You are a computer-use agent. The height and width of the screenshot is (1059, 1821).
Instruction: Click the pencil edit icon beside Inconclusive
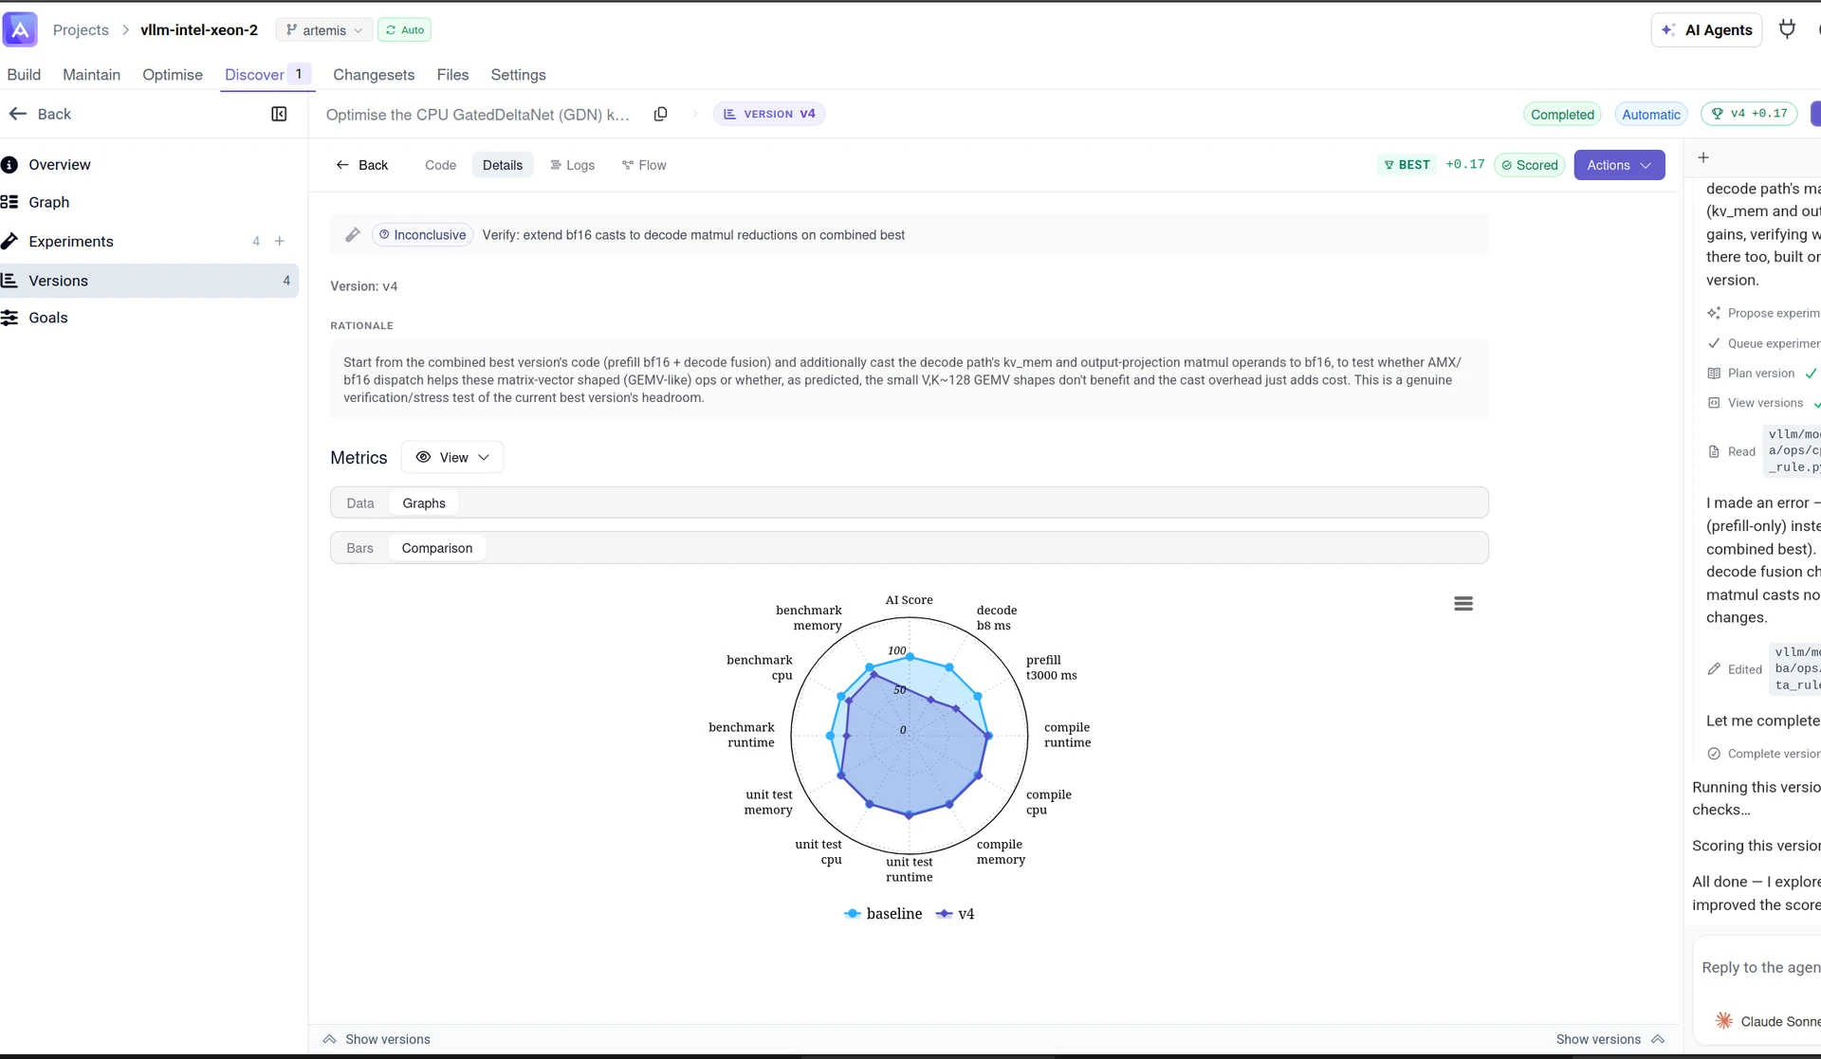pyautogui.click(x=353, y=235)
